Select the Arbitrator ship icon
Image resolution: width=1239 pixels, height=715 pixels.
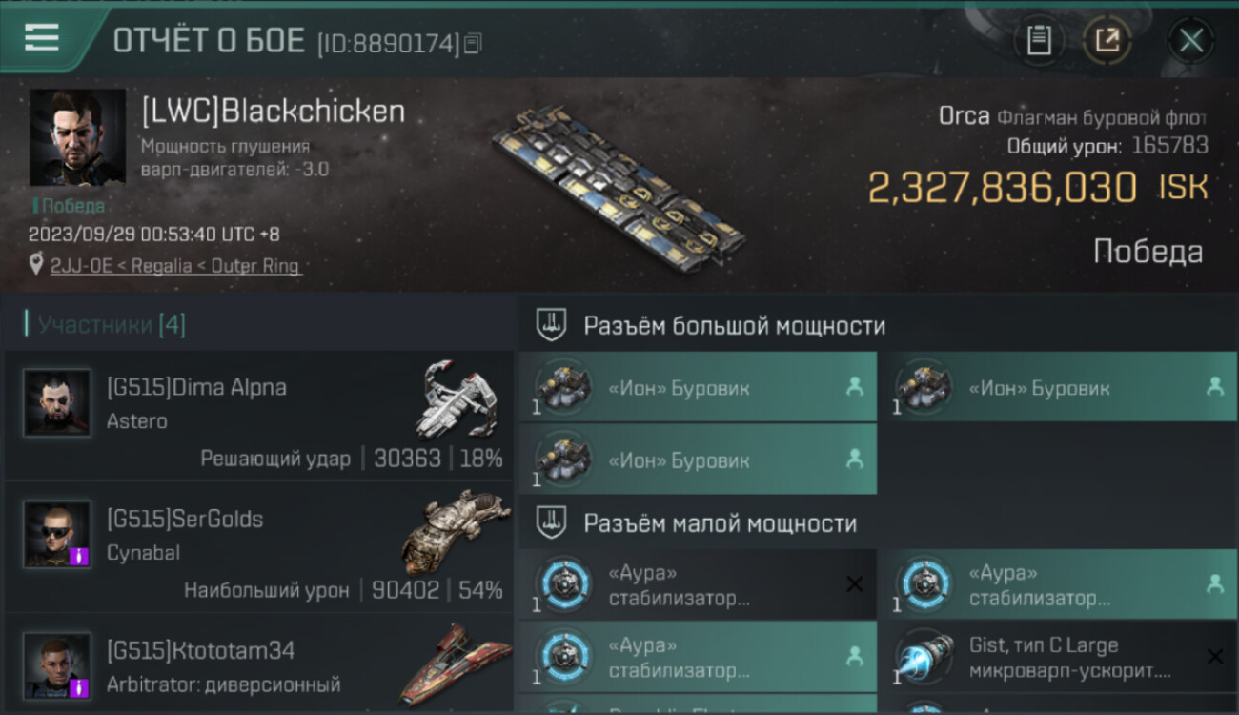456,663
